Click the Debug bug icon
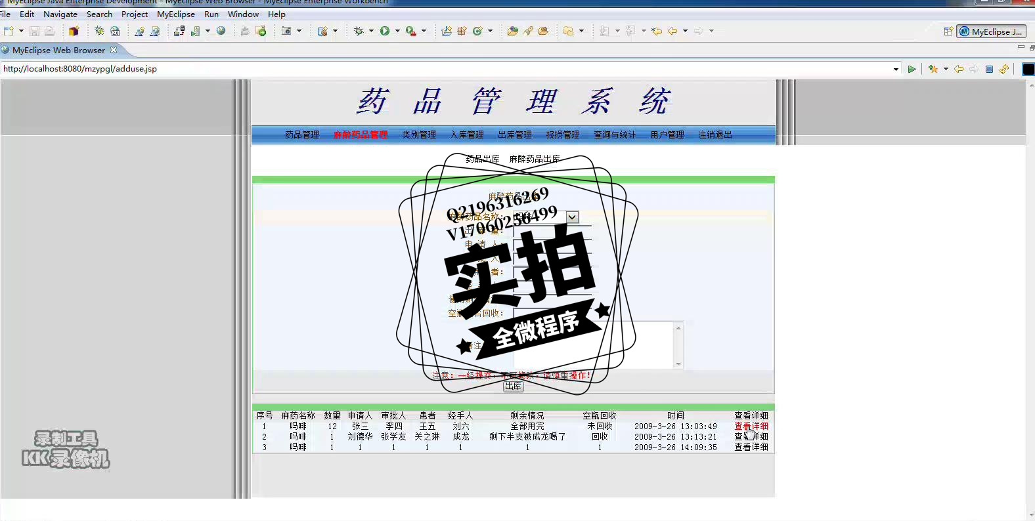This screenshot has width=1035, height=521. pyautogui.click(x=359, y=31)
